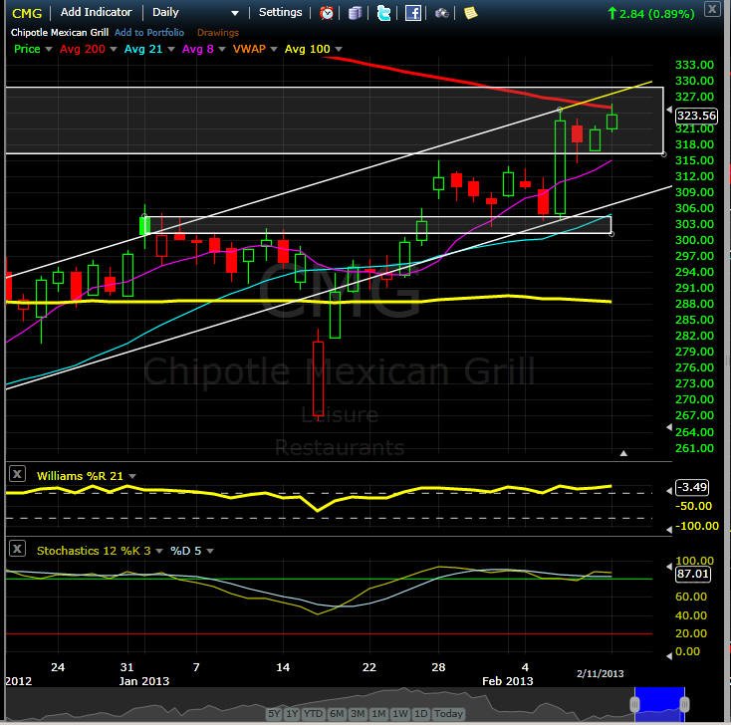The width and height of the screenshot is (731, 725).
Task: Click the small up-arrow at chart bottom right
Action: pos(623,453)
